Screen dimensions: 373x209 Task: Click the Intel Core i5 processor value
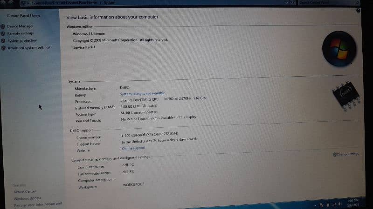pyautogui.click(x=163, y=99)
